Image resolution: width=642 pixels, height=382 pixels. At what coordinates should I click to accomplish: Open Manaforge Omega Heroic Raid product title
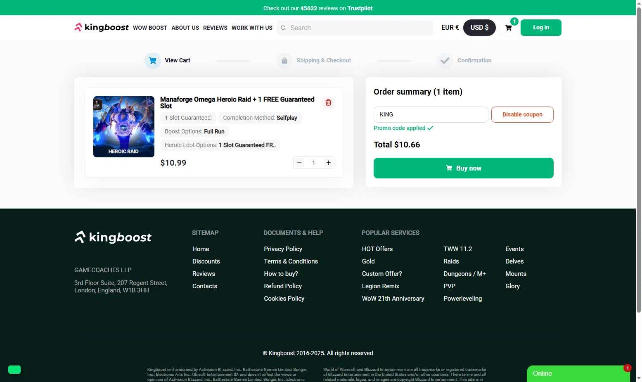pyautogui.click(x=237, y=102)
